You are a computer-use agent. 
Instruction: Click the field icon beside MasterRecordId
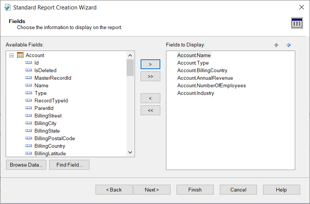point(28,78)
